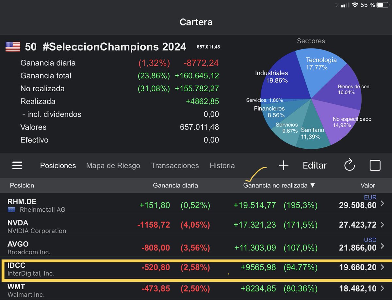Select the AVGO ticker

18,244
